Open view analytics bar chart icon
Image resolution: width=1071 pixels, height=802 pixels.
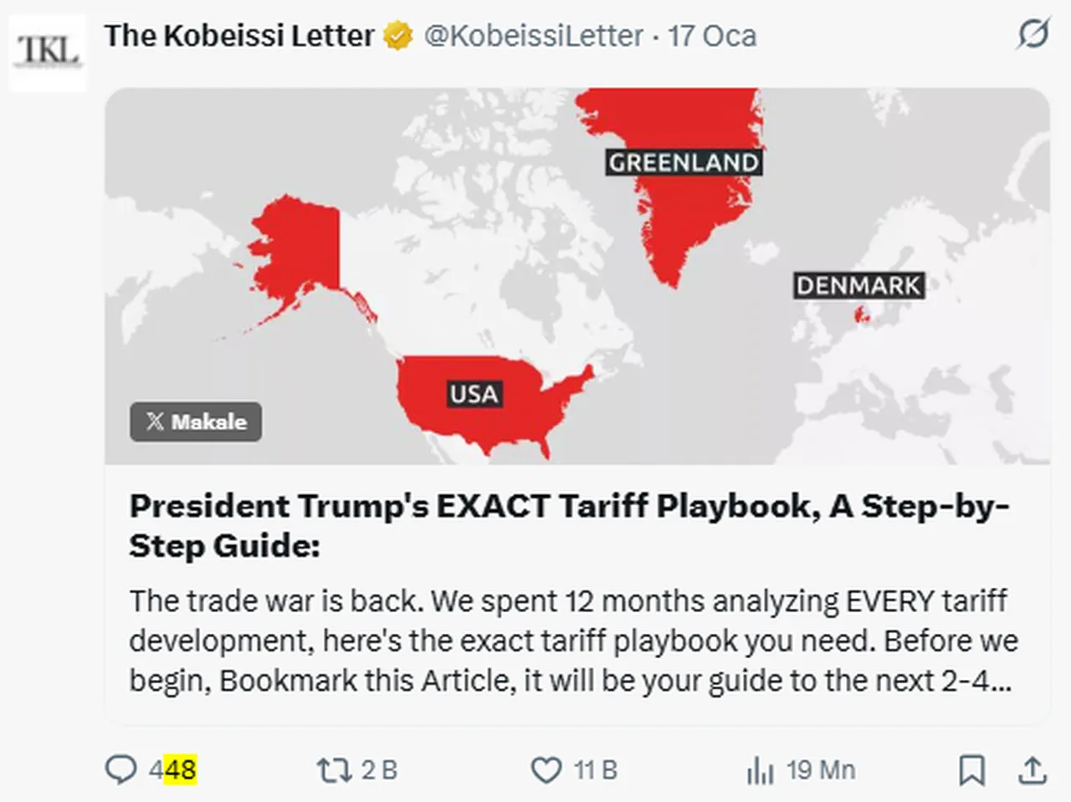click(760, 770)
